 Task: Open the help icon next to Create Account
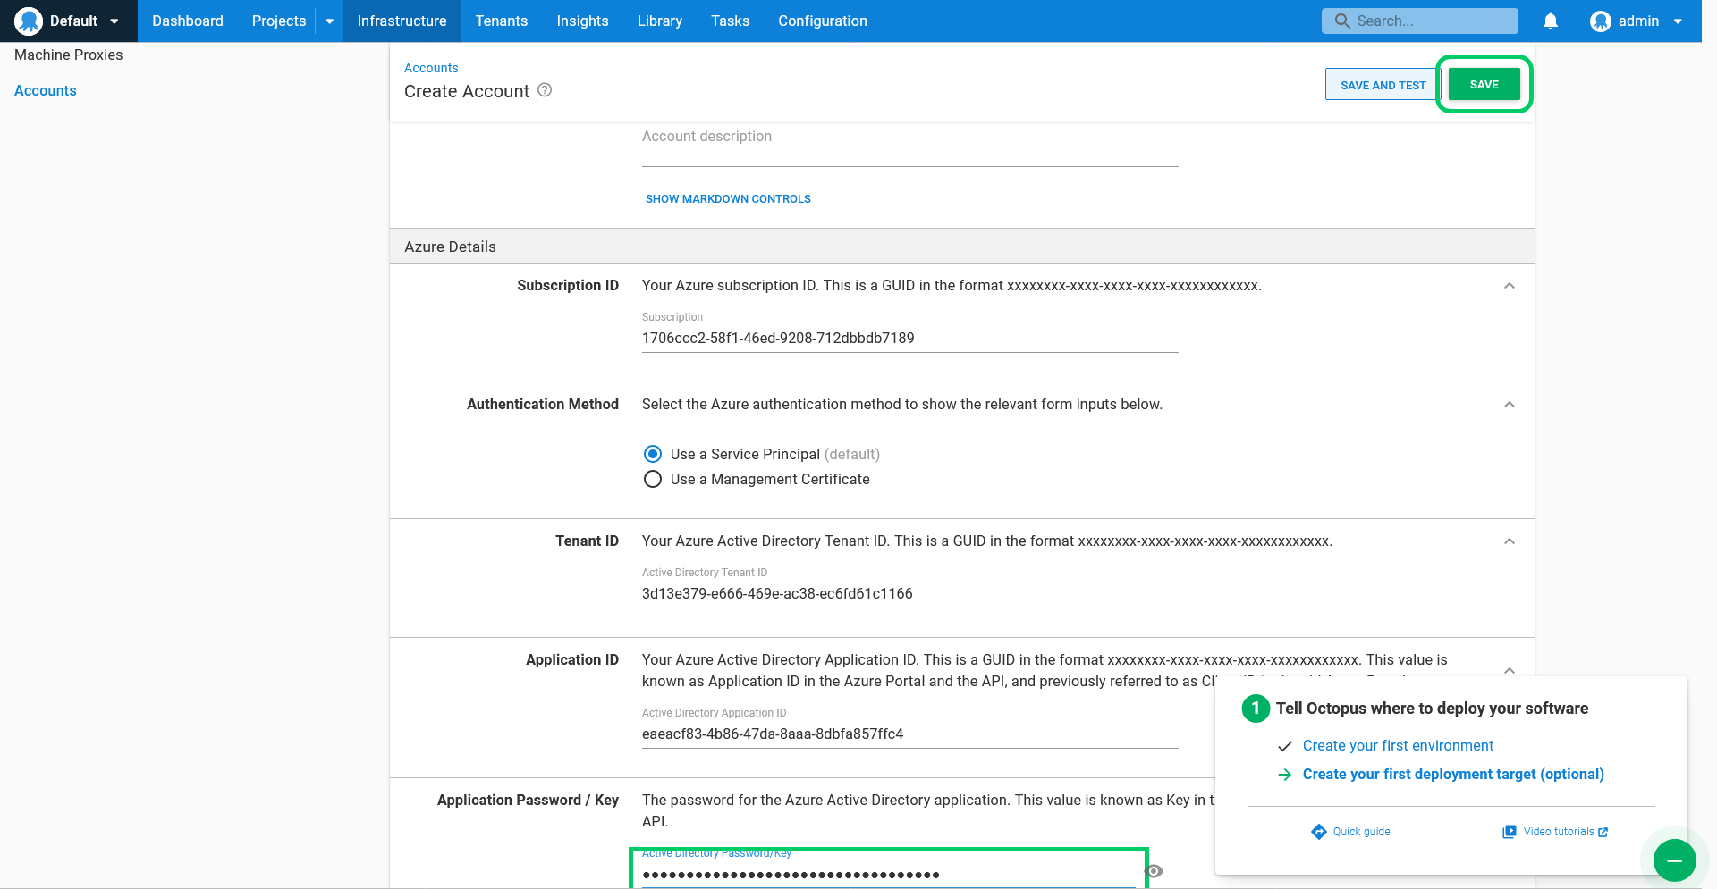tap(545, 90)
